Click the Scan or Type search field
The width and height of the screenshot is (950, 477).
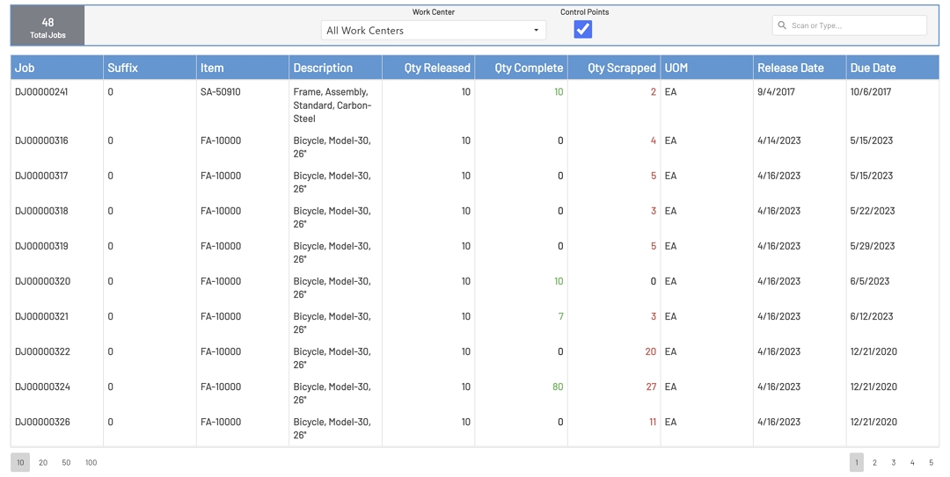(855, 25)
